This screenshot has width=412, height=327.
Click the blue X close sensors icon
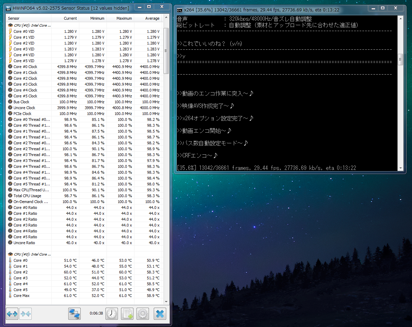(160, 314)
